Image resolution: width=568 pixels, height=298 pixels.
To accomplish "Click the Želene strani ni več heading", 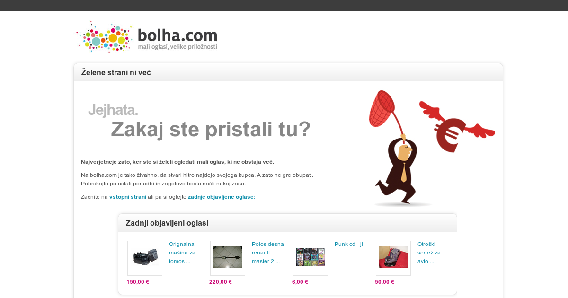I will click(116, 72).
